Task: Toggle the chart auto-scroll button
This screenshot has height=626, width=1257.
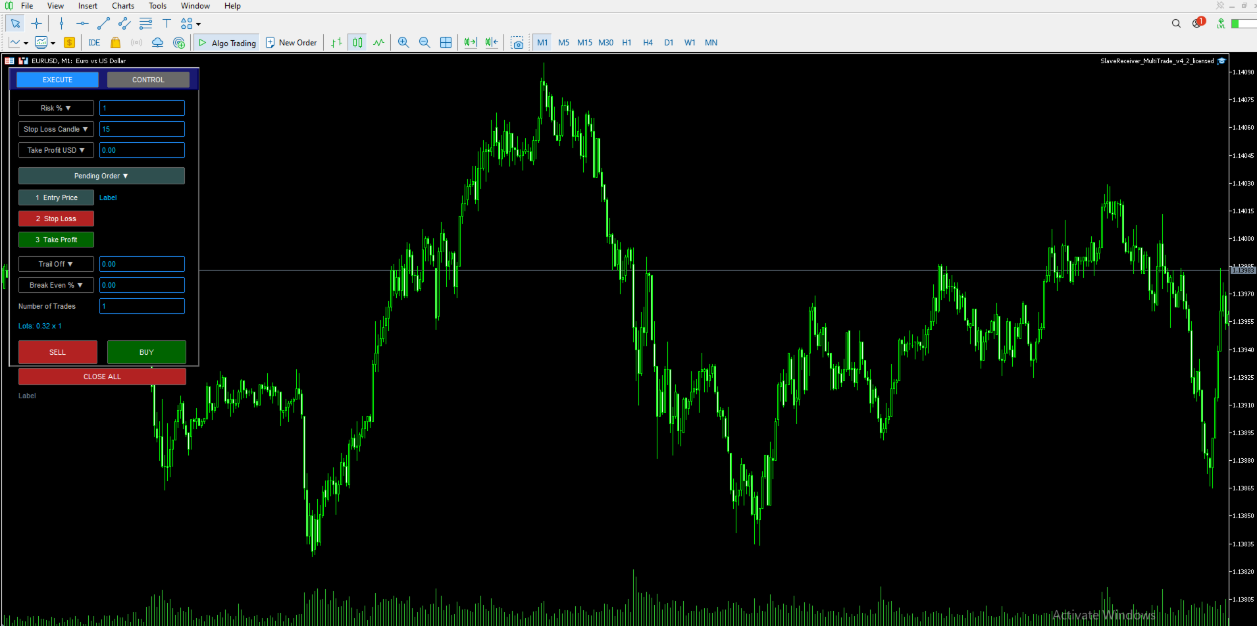Action: click(x=470, y=42)
